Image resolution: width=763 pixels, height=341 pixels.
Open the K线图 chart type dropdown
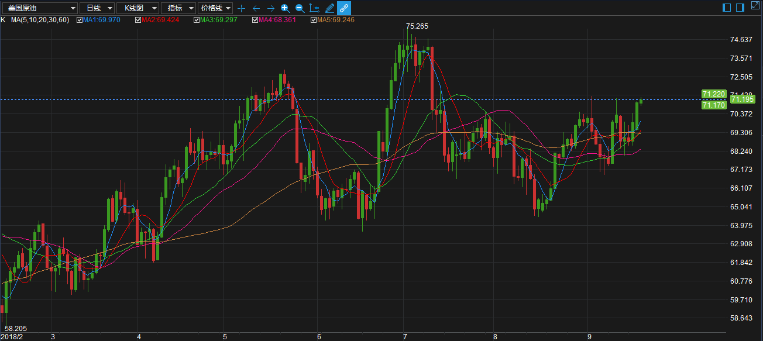point(138,8)
